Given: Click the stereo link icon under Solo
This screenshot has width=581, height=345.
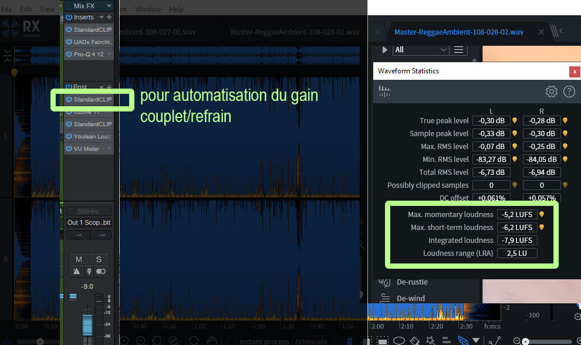Looking at the screenshot, I should coord(101,271).
